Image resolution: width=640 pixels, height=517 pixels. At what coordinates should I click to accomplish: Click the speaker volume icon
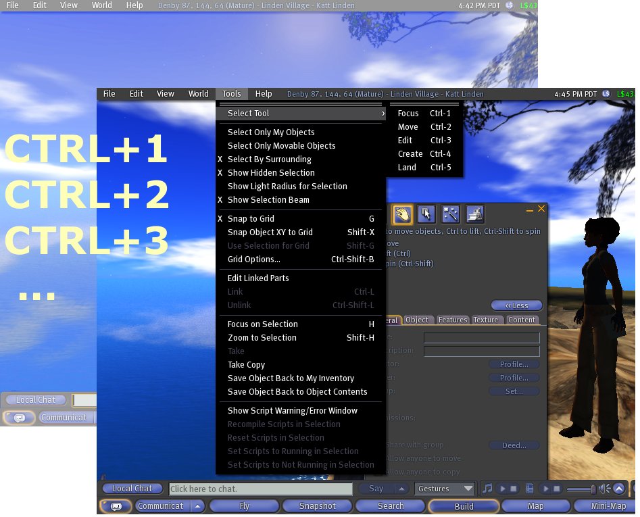604,489
